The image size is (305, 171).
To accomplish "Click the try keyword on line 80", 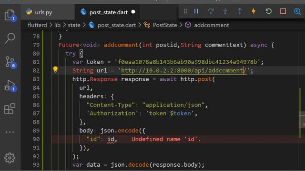I will pos(71,54).
